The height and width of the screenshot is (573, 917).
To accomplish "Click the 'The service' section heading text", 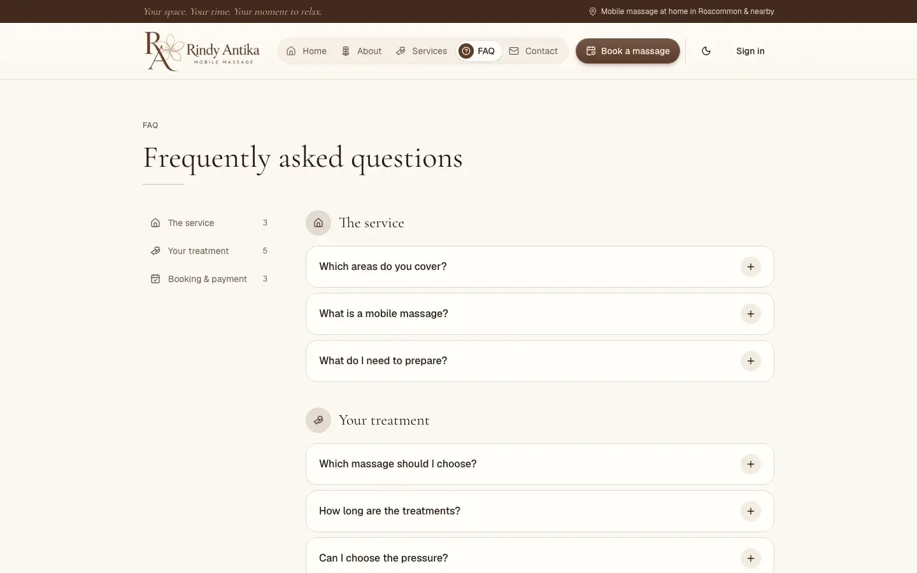I will (371, 223).
